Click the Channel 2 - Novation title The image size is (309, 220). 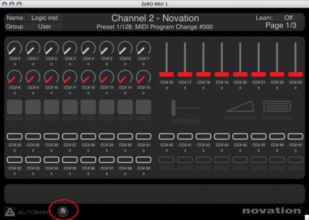[155, 18]
